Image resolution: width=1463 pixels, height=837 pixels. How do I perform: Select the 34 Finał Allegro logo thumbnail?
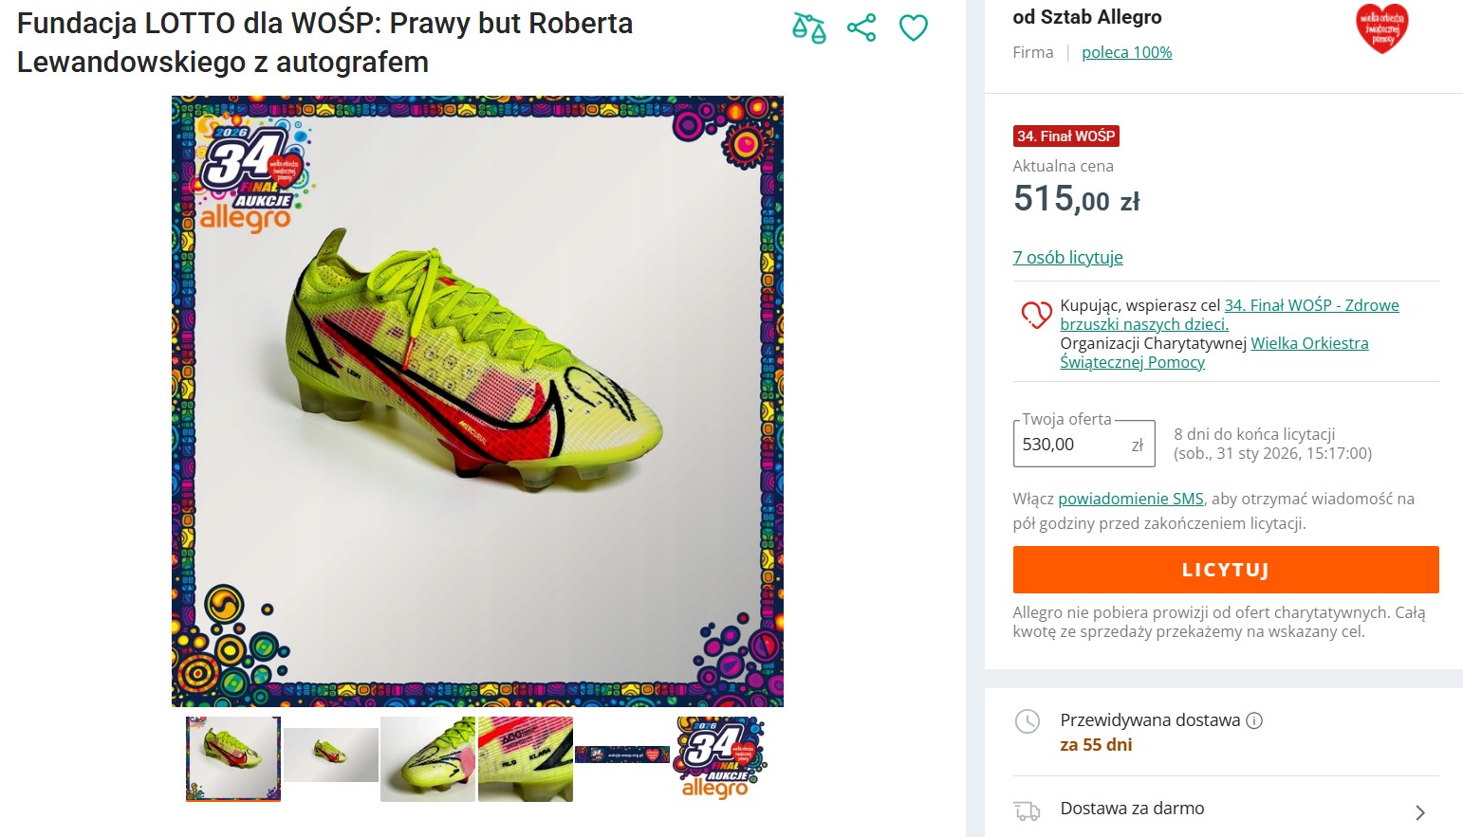[720, 758]
